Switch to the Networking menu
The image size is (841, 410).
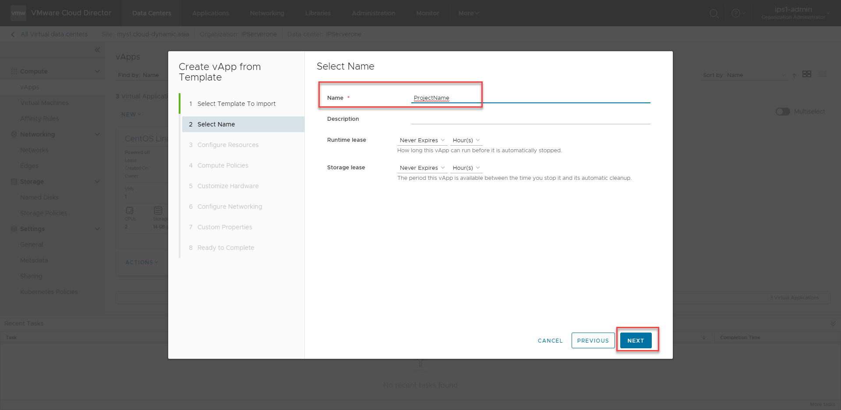tap(267, 13)
